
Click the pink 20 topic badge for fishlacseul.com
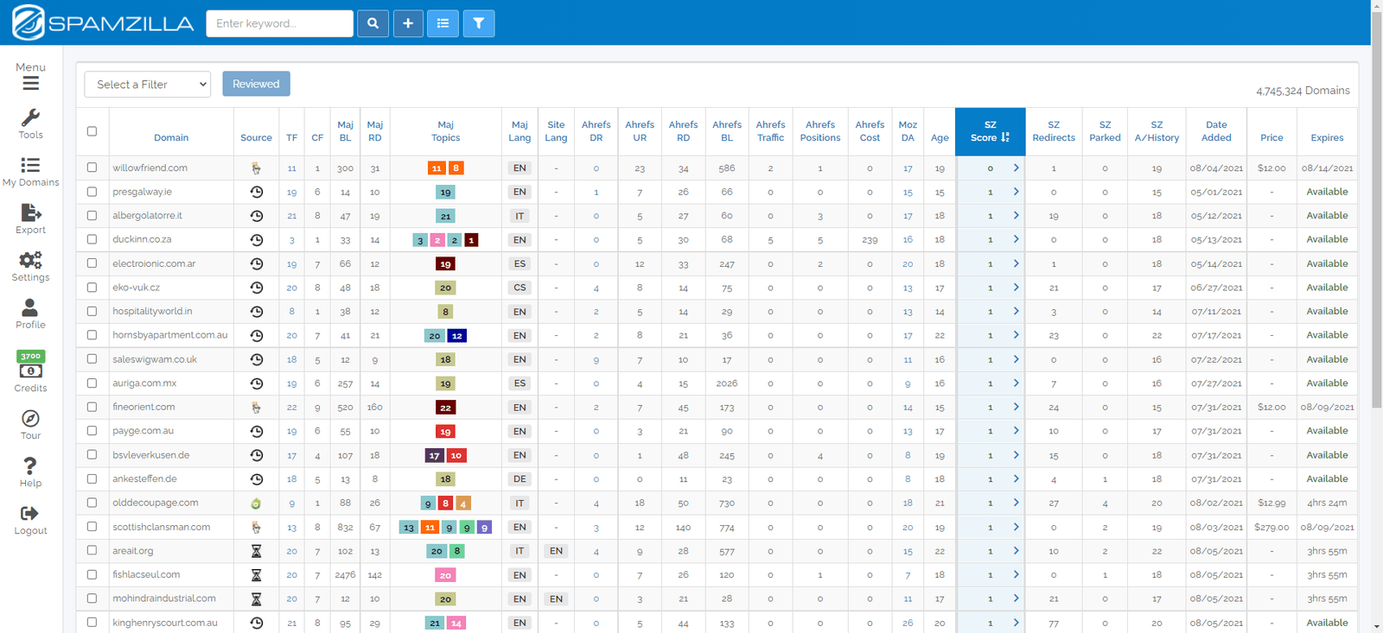tap(445, 574)
